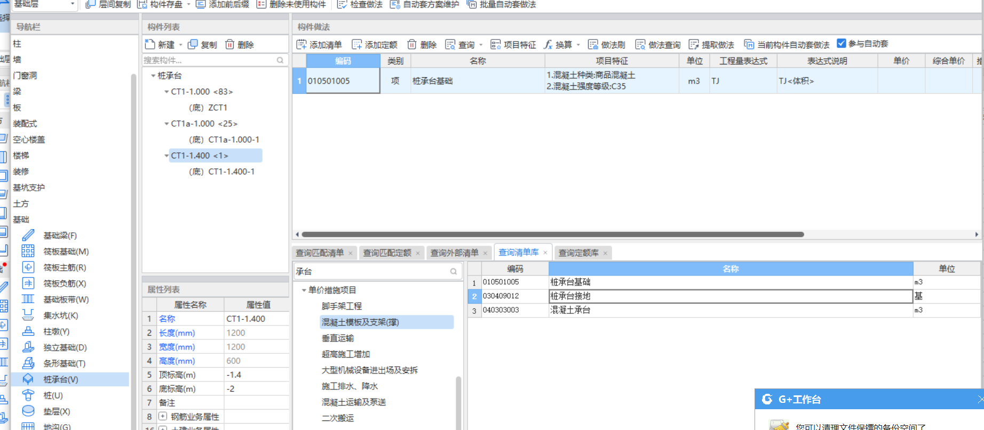Screen dimensions: 984x430
Task: Open the 基础层 floor dropdown
Action: [73, 4]
